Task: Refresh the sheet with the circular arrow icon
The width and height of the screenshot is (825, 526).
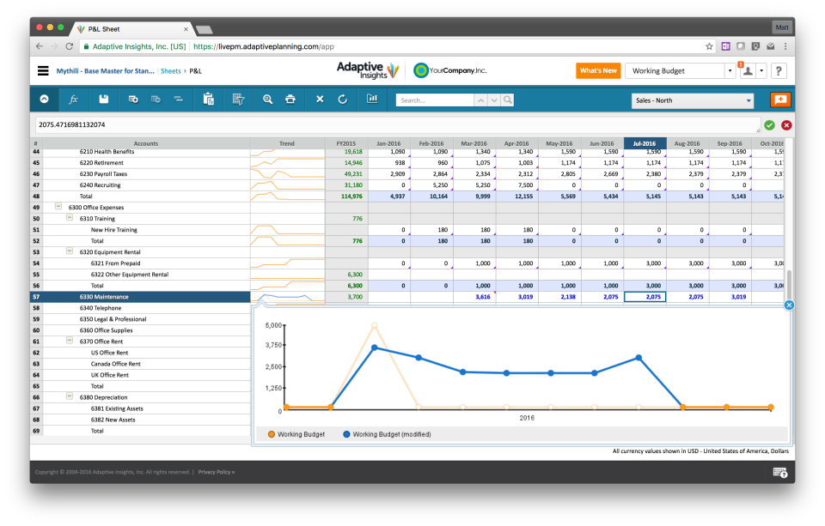Action: click(341, 100)
